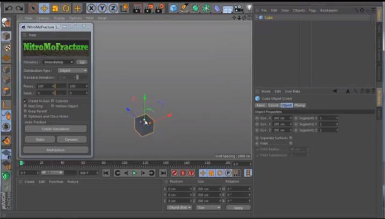Jump to the animation start

tap(106, 173)
